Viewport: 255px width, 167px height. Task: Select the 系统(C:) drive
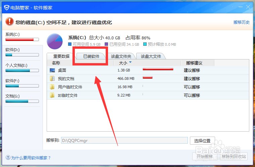click(x=22, y=37)
